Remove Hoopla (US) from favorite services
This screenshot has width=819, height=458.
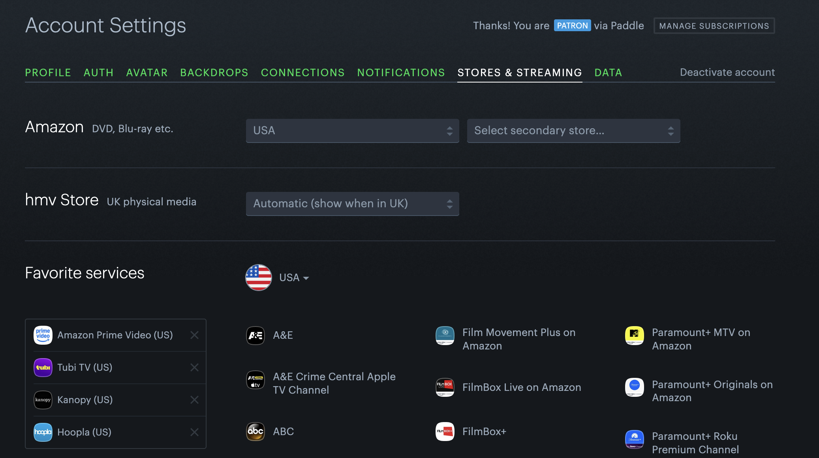[194, 432]
